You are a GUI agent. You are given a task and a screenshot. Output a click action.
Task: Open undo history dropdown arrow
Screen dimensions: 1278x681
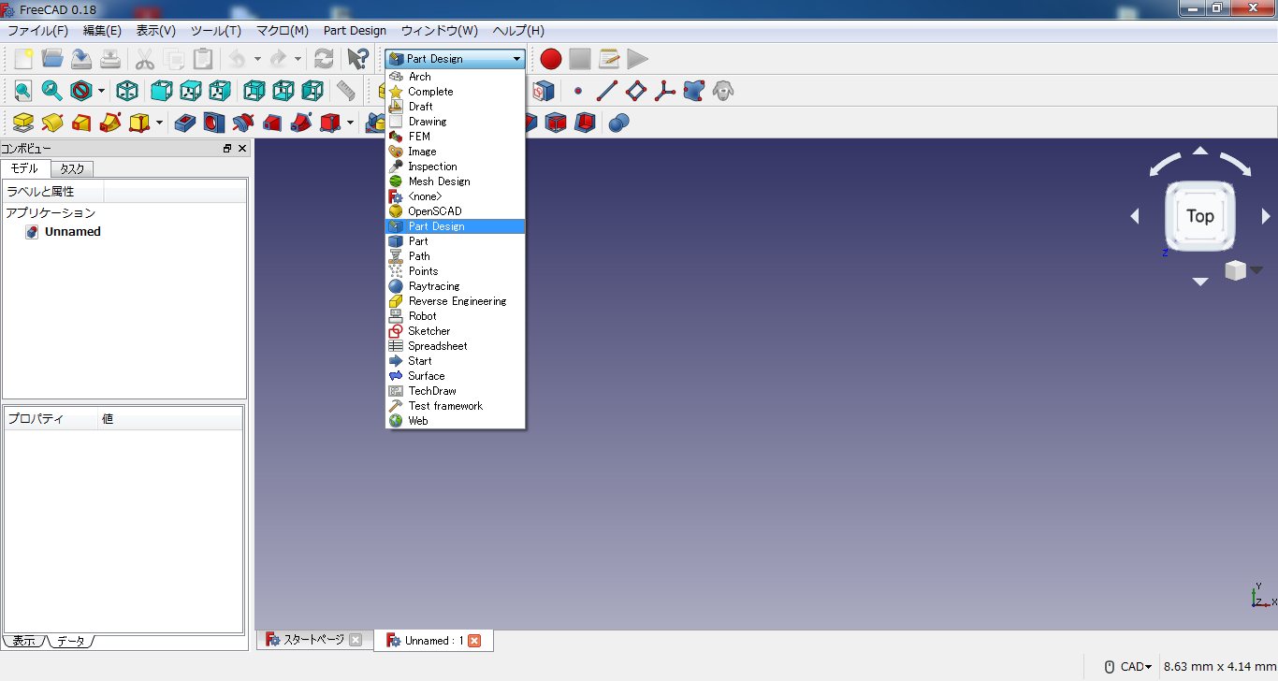coord(256,59)
